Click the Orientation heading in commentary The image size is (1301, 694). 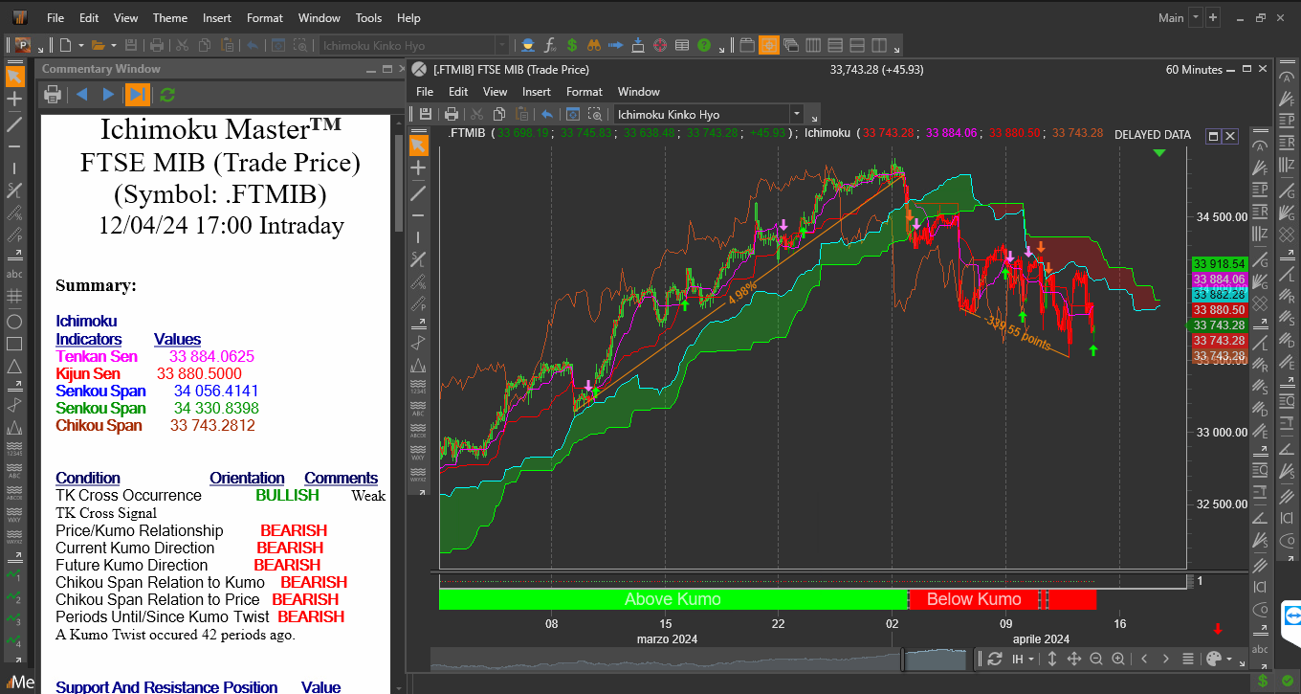click(x=248, y=478)
